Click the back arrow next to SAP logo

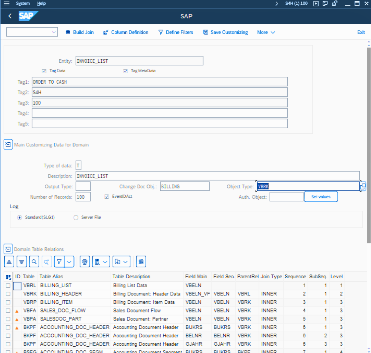(10, 16)
